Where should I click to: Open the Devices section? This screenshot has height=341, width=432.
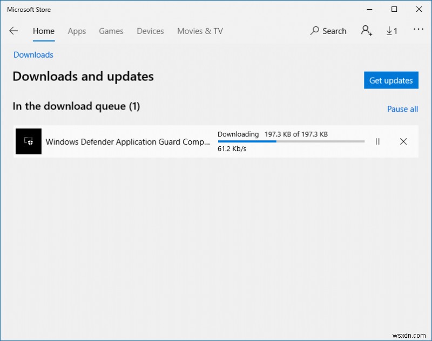[x=150, y=31]
